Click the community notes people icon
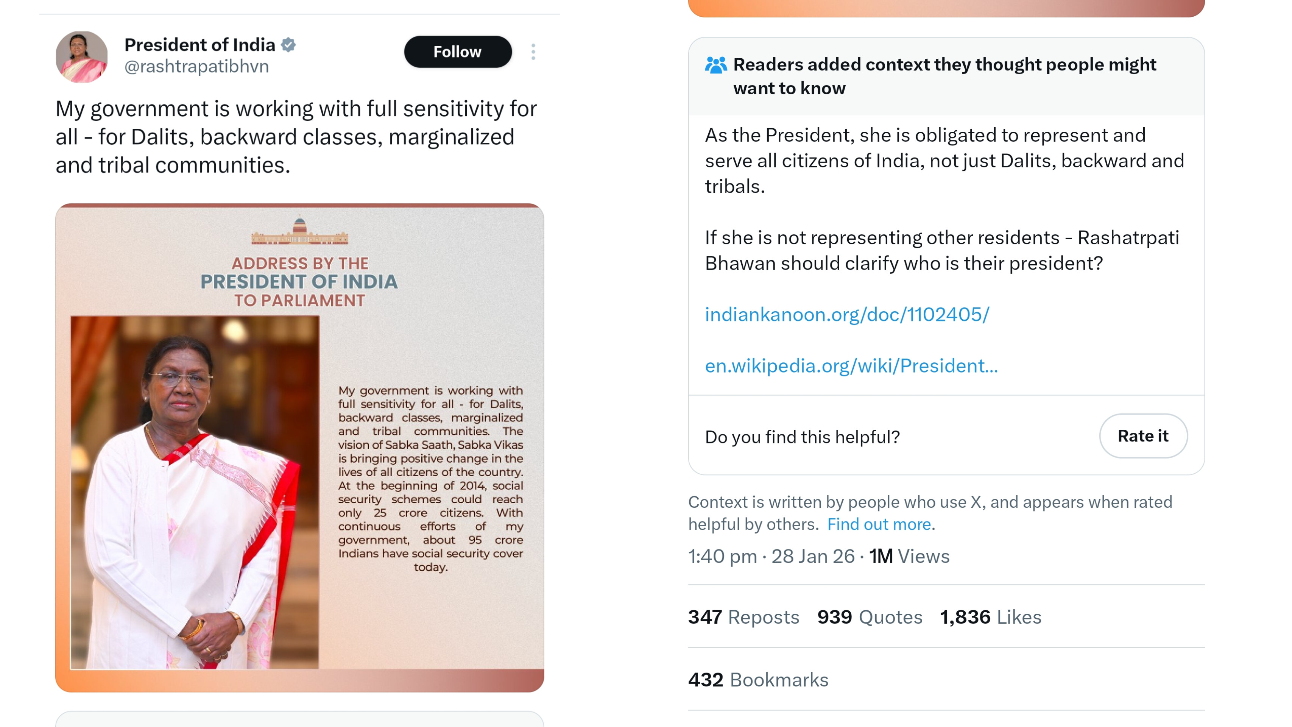The image size is (1292, 727). pos(716,65)
